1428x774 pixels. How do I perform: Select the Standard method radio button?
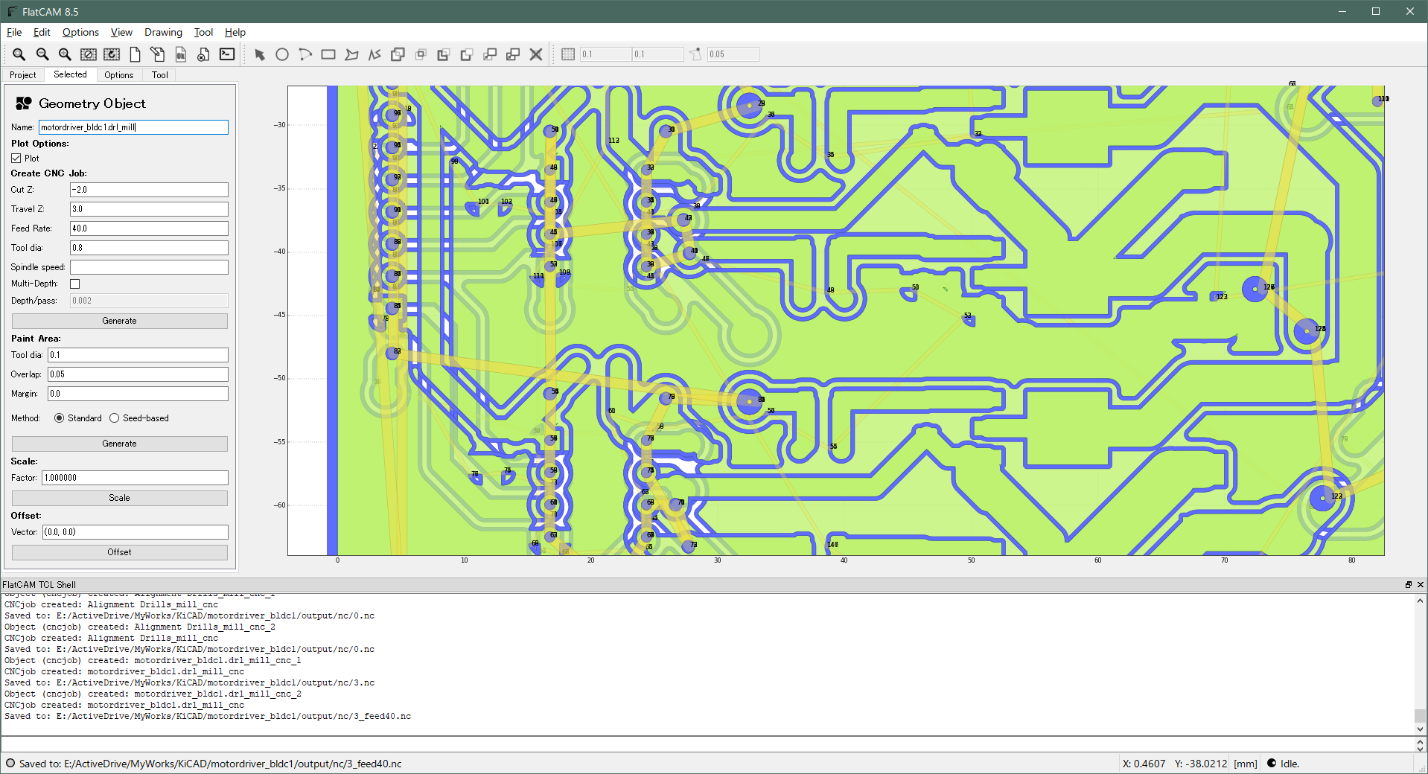[x=60, y=418]
